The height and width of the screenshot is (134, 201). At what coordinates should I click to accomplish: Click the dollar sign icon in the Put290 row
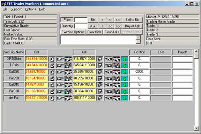[x=125, y=78]
